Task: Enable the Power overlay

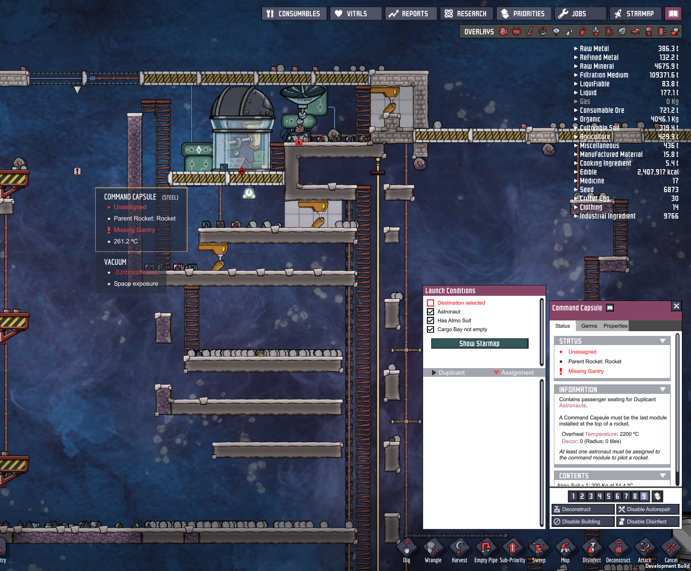Action: click(x=516, y=31)
